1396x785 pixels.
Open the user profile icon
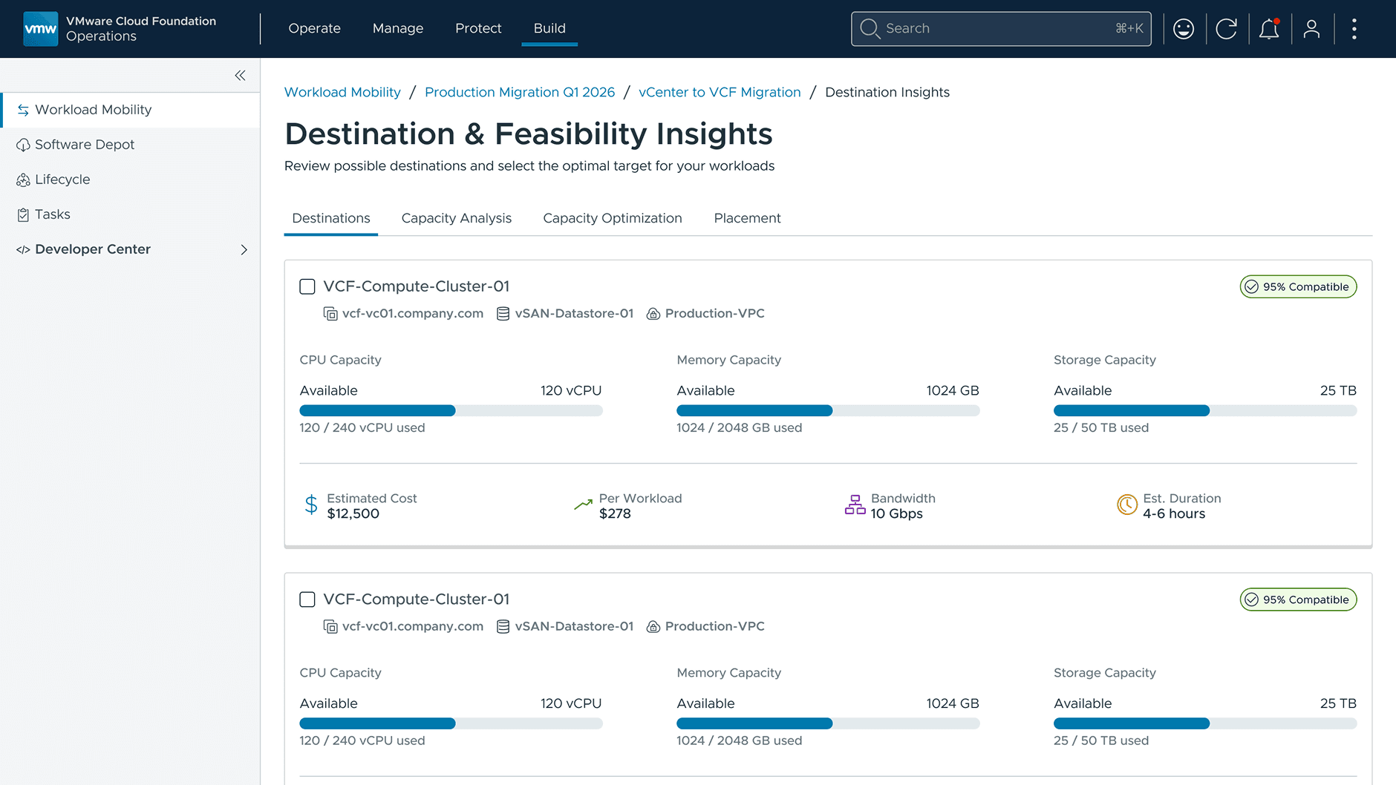(1312, 29)
